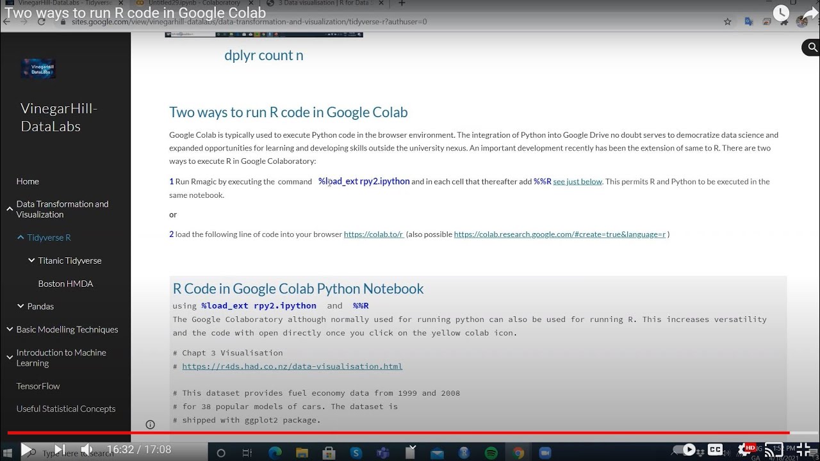
Task: Open Titanic Tidyverse page
Action: point(70,261)
